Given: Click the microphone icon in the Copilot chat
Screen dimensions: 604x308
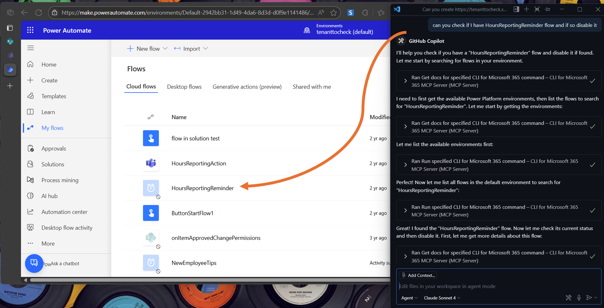Looking at the screenshot, I should (579, 298).
